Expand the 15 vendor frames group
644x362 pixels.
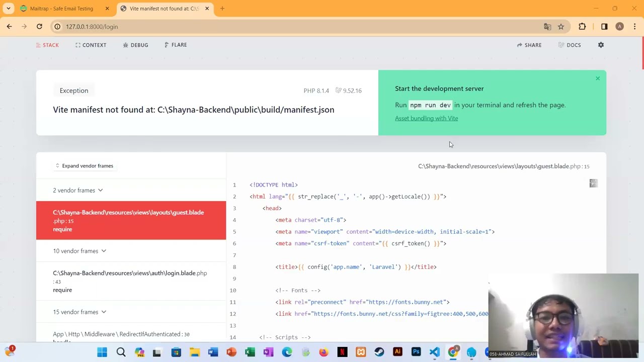pyautogui.click(x=79, y=312)
